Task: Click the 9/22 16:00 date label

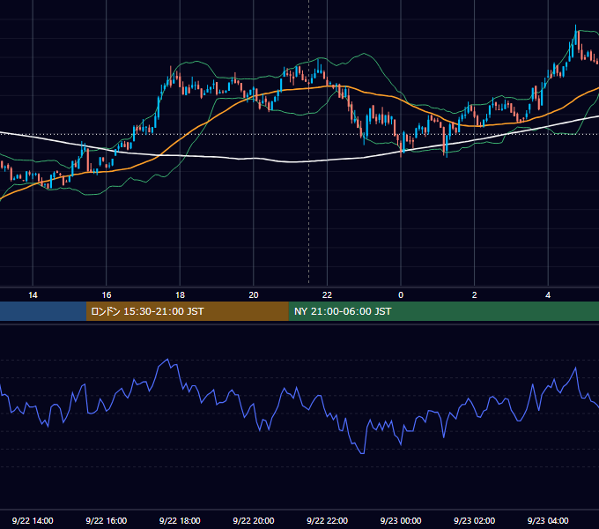Action: [x=107, y=520]
